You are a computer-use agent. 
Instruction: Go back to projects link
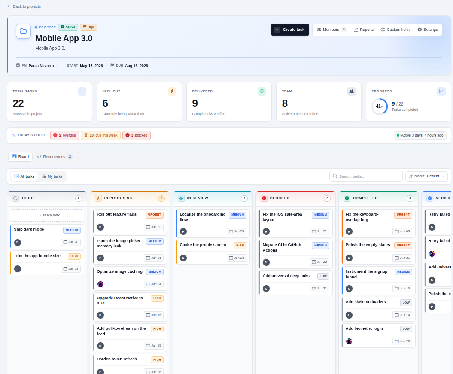(x=24, y=6)
